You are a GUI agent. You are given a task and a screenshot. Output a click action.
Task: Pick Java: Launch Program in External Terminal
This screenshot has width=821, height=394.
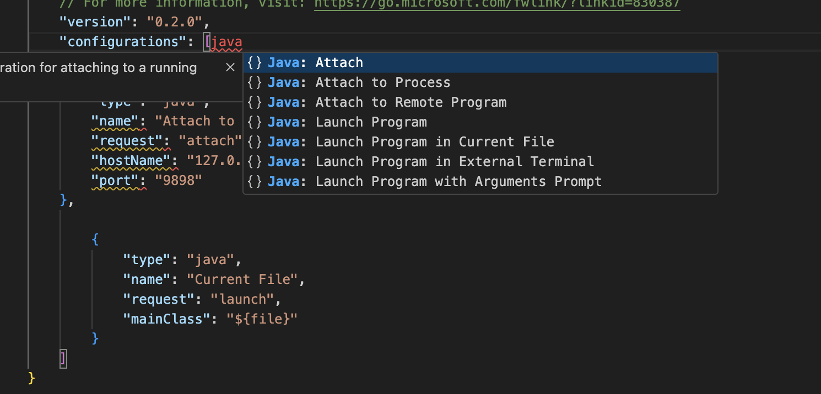(x=455, y=162)
